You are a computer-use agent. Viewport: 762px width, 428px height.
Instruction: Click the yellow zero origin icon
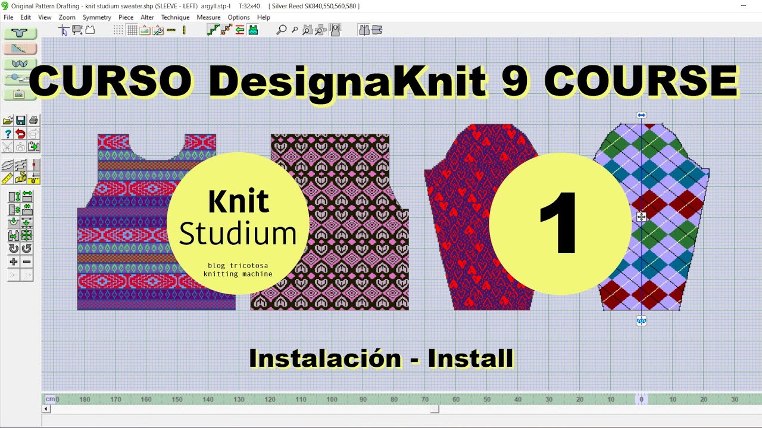(33, 178)
